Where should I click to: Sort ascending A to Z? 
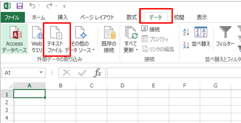[186, 32]
